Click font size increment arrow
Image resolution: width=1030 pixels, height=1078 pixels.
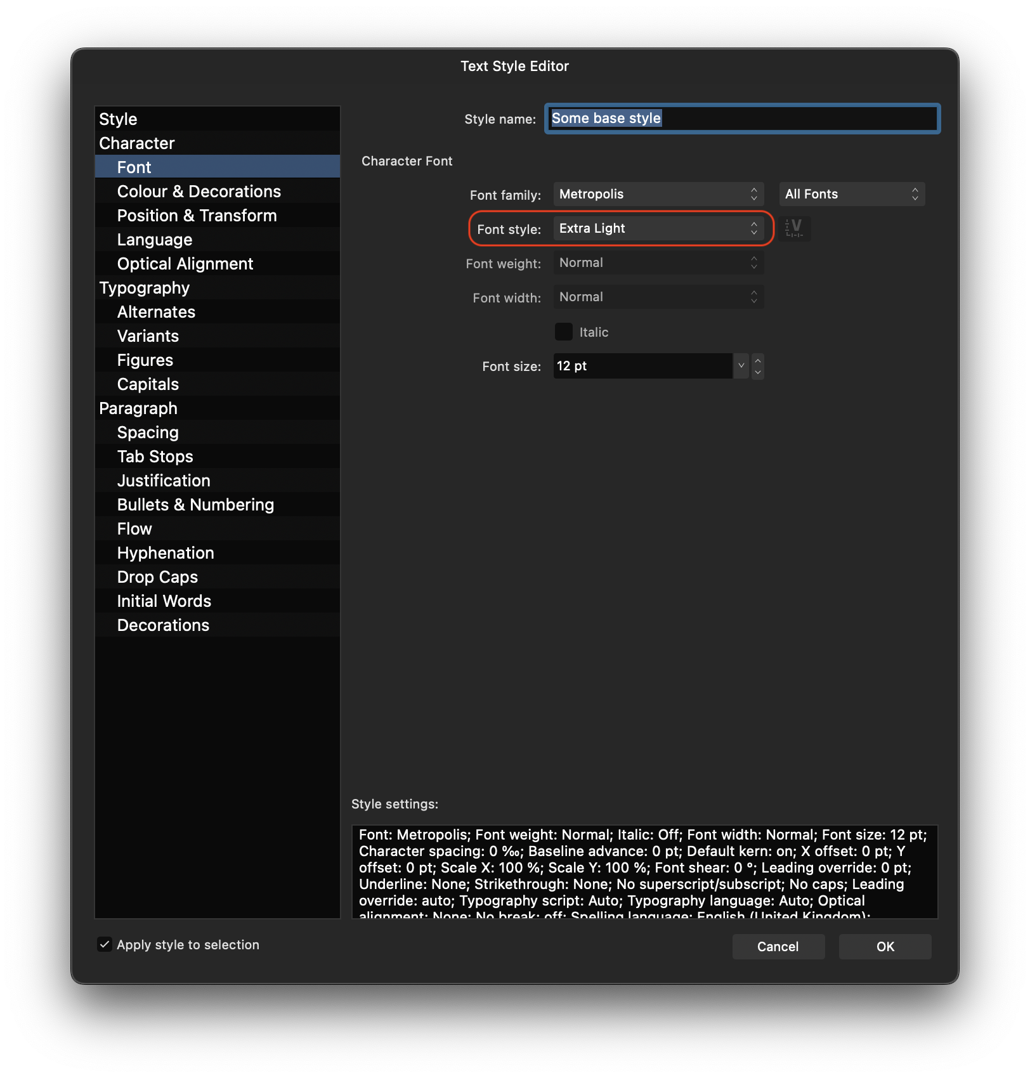[758, 360]
